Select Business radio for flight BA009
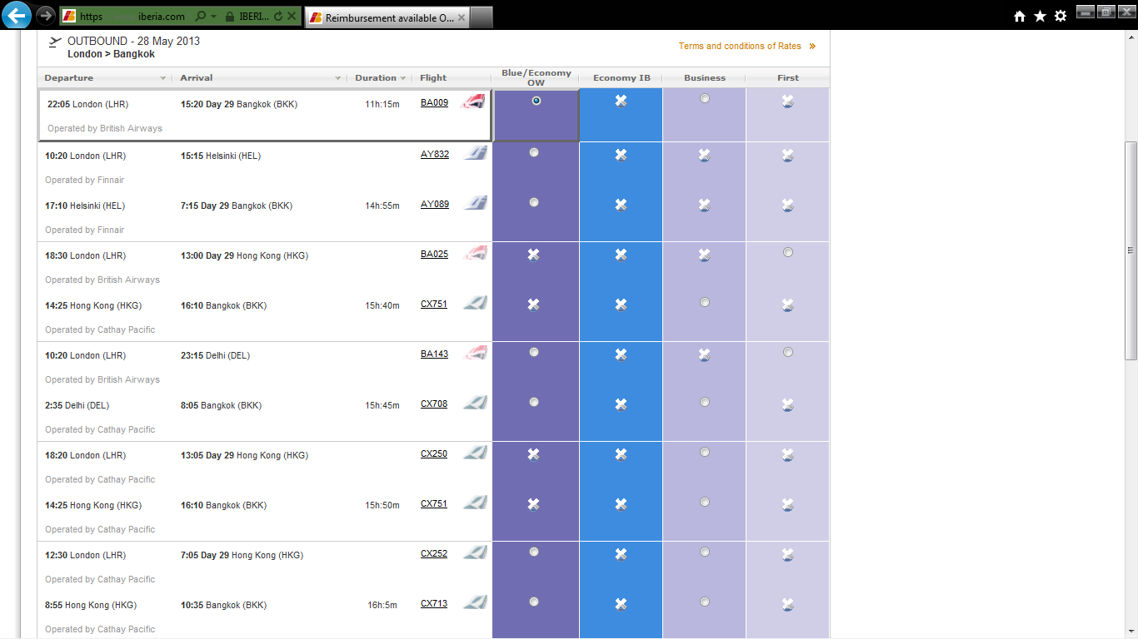 click(705, 98)
